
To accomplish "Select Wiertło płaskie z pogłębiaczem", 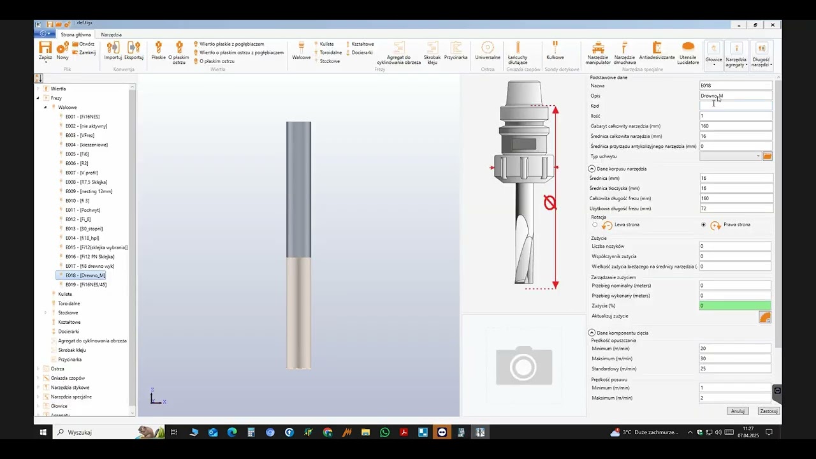I will [x=229, y=44].
